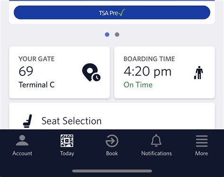Viewport: 224px width, 177px height.
Task: Tap the home indicator bar
Action: pyautogui.click(x=112, y=171)
